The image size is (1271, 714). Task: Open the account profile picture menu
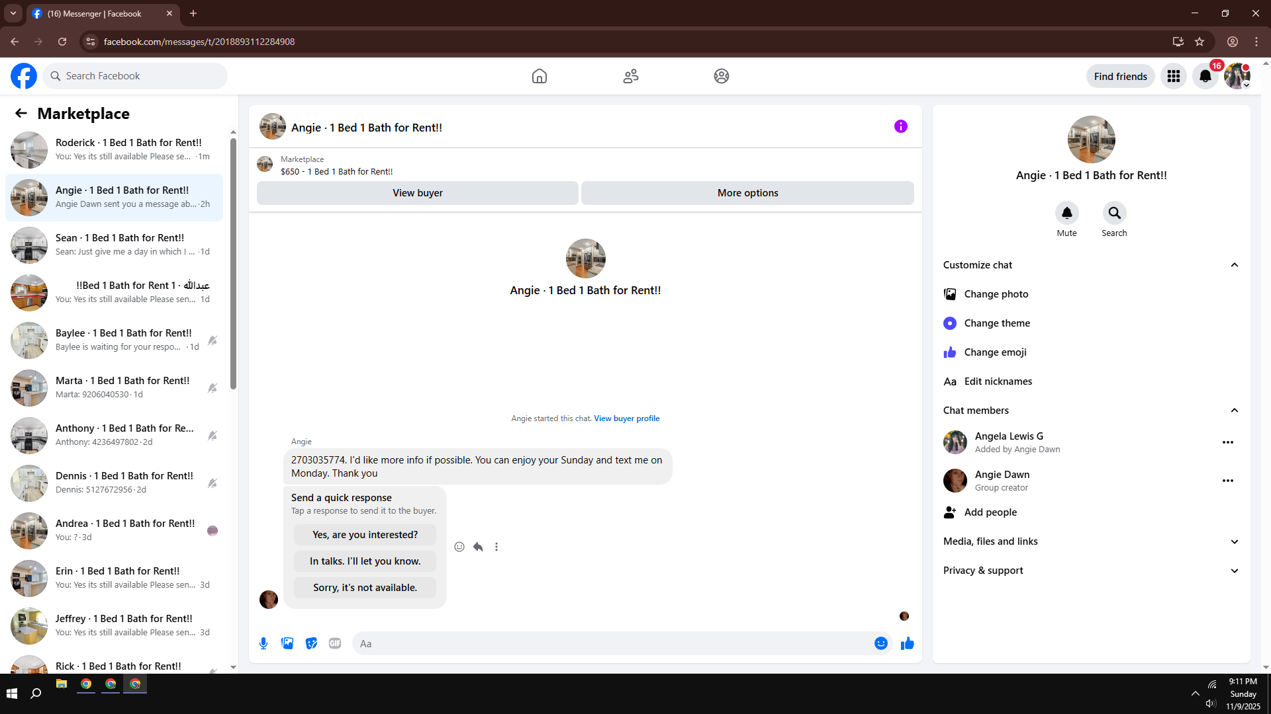point(1237,76)
